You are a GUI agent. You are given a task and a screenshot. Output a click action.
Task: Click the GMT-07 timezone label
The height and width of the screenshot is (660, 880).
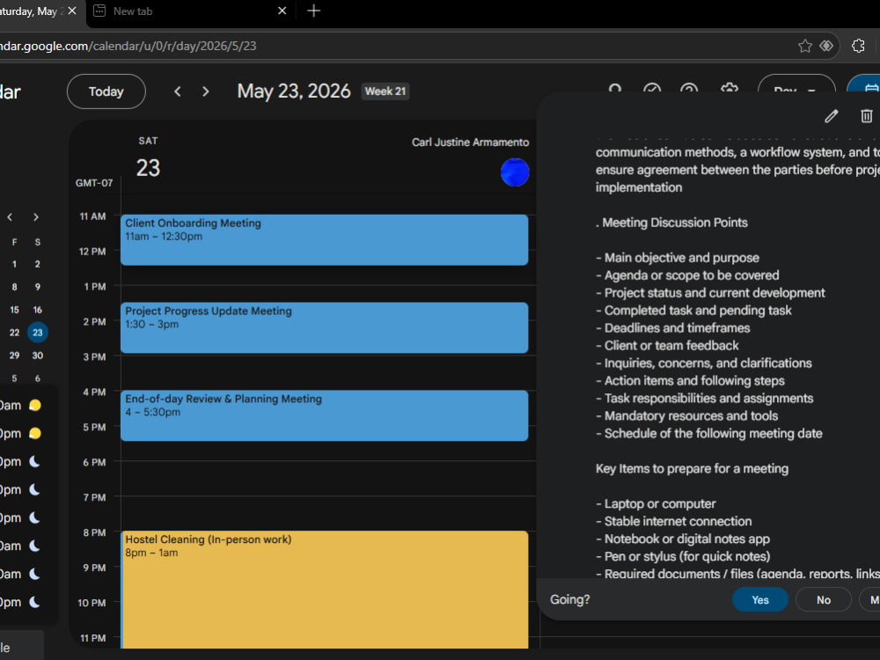click(x=94, y=183)
